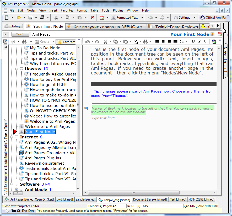Collapse the Howtos tree folder
The width and height of the screenshot is (232, 216).
click(x=17, y=69)
